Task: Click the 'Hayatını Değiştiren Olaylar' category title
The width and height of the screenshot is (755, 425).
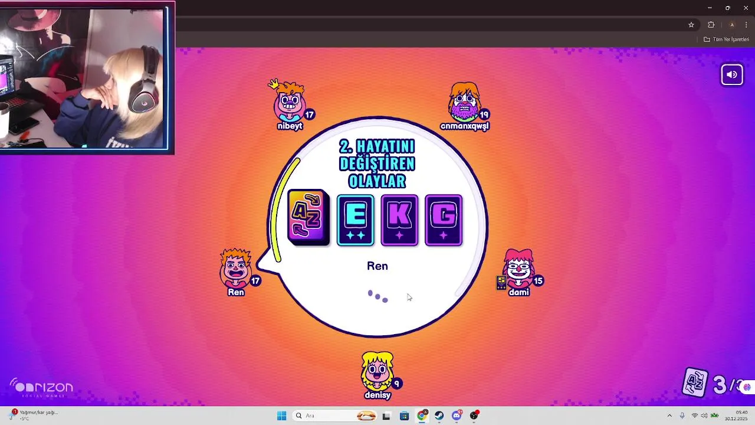Action: point(377,164)
